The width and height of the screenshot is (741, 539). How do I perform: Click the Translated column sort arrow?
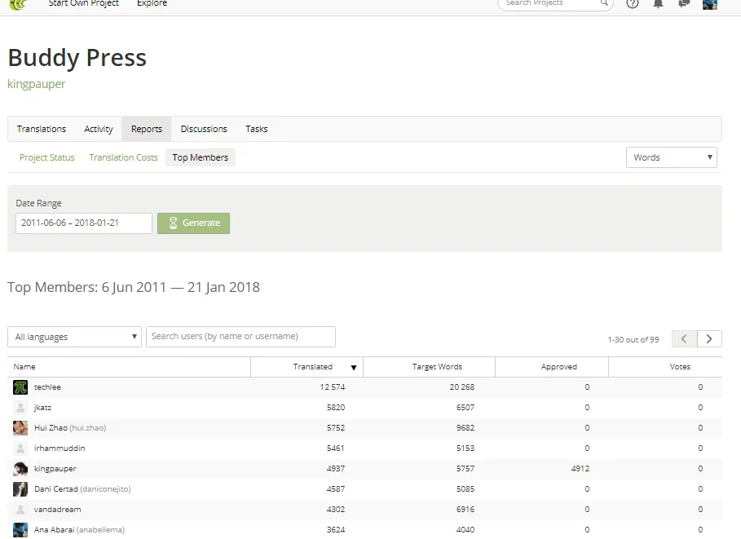click(354, 368)
